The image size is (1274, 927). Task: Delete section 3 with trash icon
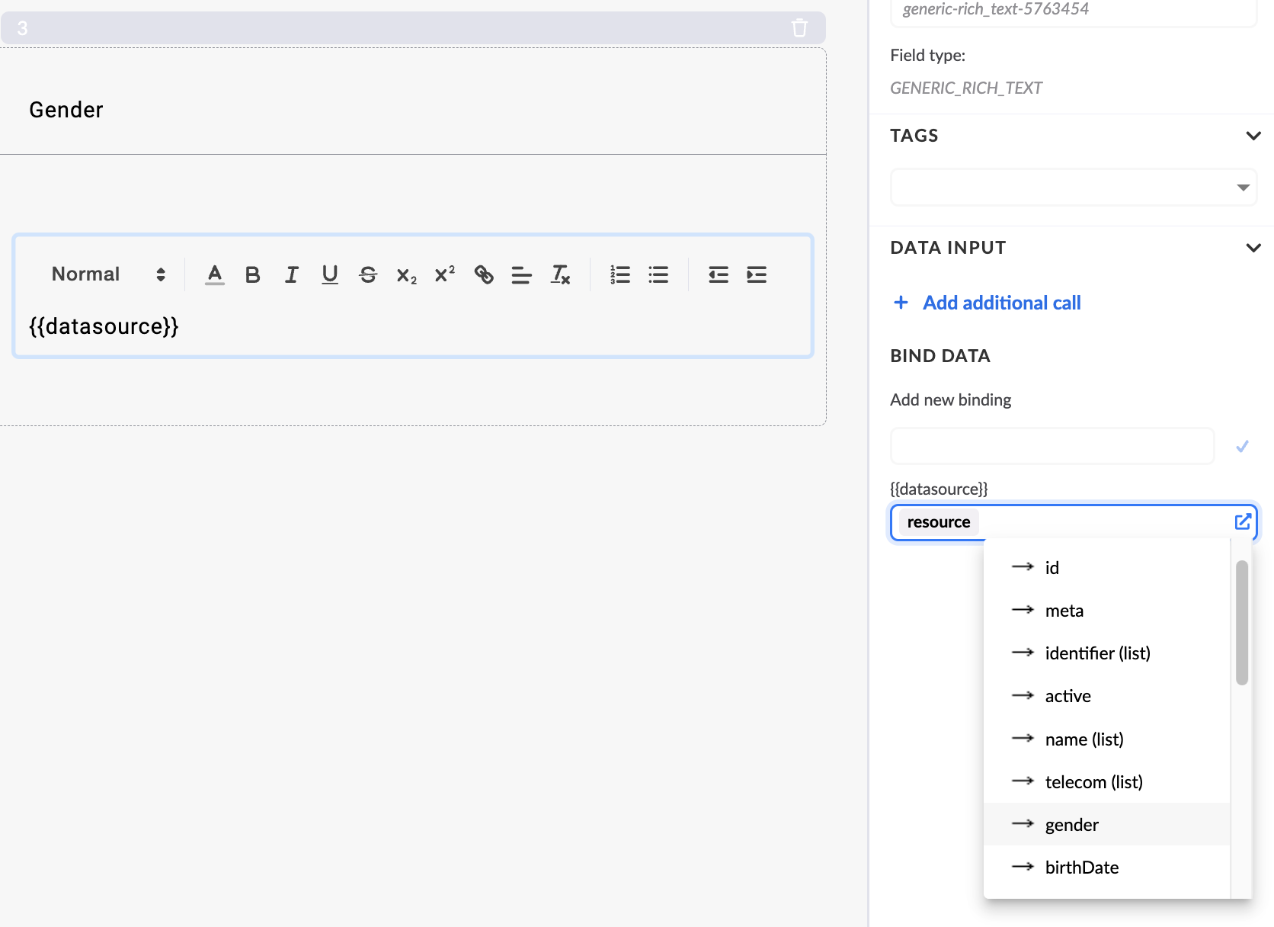799,28
